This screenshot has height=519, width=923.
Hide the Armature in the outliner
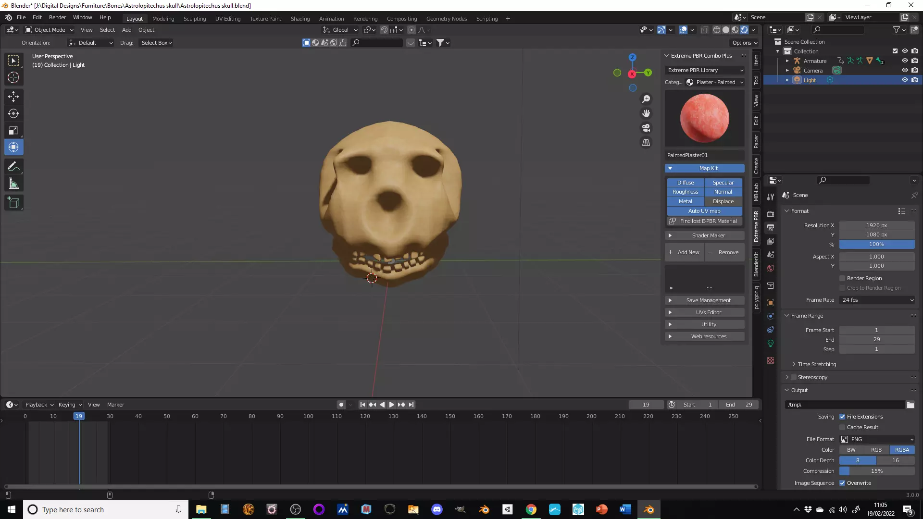(x=904, y=61)
